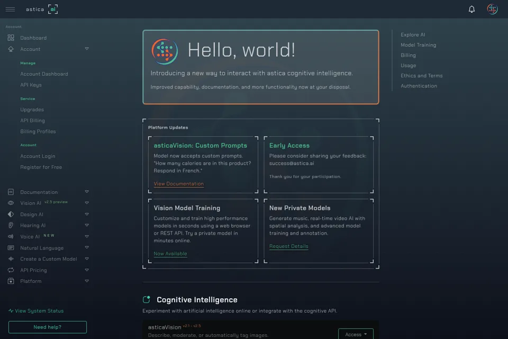Click the Create a Custom Model icon
Image resolution: width=508 pixels, height=339 pixels.
11,259
